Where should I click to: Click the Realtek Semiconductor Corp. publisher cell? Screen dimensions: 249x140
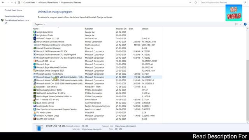[97, 106]
